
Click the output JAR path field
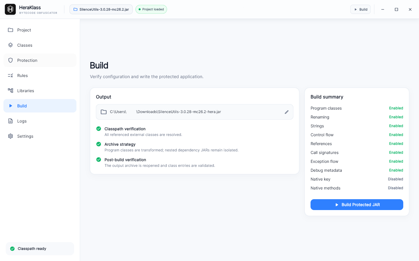pos(195,112)
